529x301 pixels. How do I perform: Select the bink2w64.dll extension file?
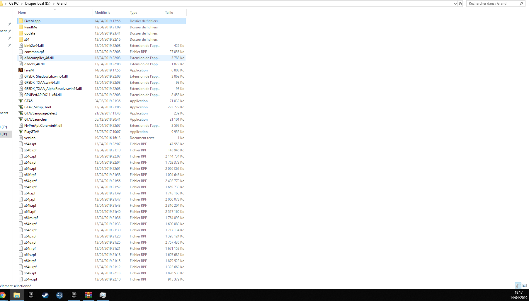click(x=33, y=45)
